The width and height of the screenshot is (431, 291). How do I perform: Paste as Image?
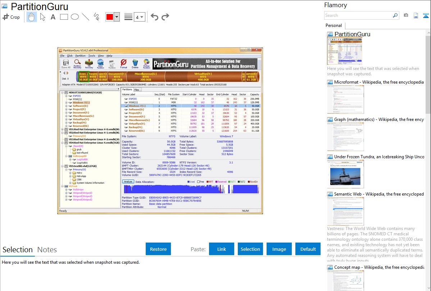click(279, 249)
